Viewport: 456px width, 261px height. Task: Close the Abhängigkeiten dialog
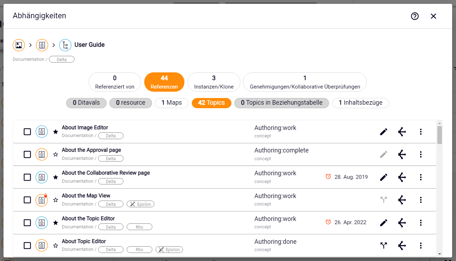coord(433,16)
